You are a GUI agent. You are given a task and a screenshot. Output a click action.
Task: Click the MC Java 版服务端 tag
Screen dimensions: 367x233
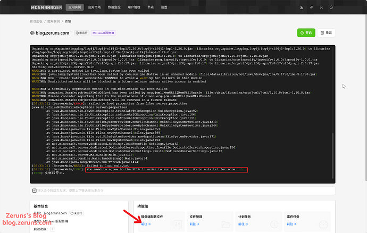(x=103, y=33)
